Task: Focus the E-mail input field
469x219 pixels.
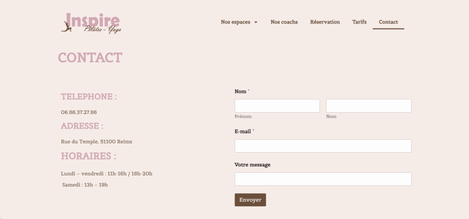Action: [x=323, y=146]
